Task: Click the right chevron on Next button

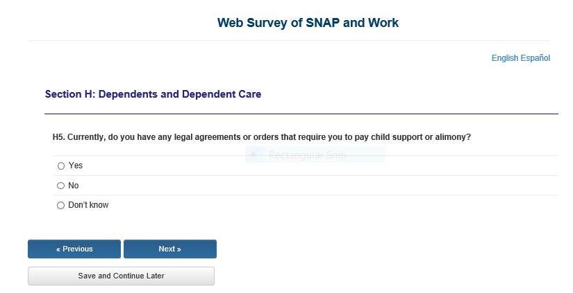Action: click(x=179, y=249)
